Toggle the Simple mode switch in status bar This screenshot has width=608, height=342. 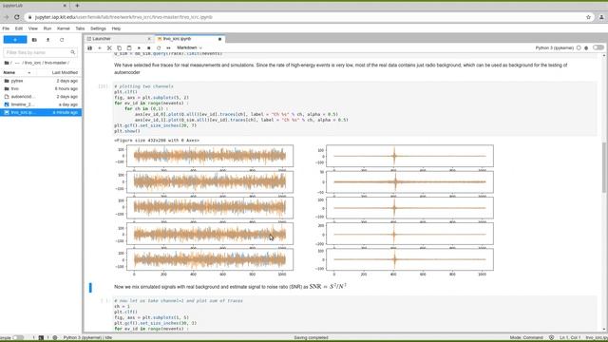[x=18, y=338]
